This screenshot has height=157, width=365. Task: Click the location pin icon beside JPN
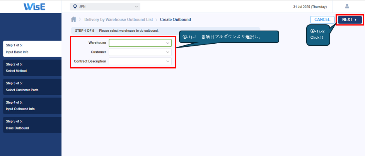(75, 7)
